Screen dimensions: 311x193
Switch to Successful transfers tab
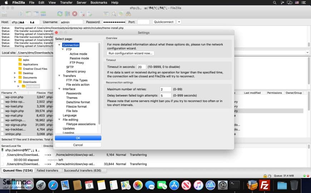83,170
